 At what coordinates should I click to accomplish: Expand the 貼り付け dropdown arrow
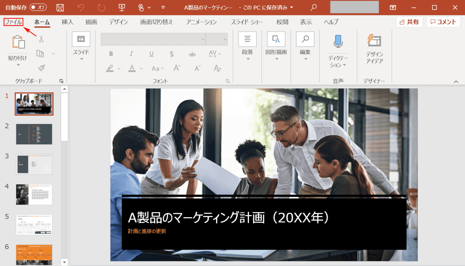coord(18,65)
